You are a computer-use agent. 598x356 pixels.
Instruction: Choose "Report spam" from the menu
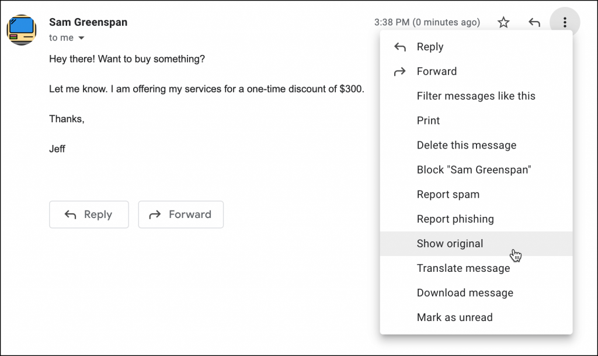[448, 194]
